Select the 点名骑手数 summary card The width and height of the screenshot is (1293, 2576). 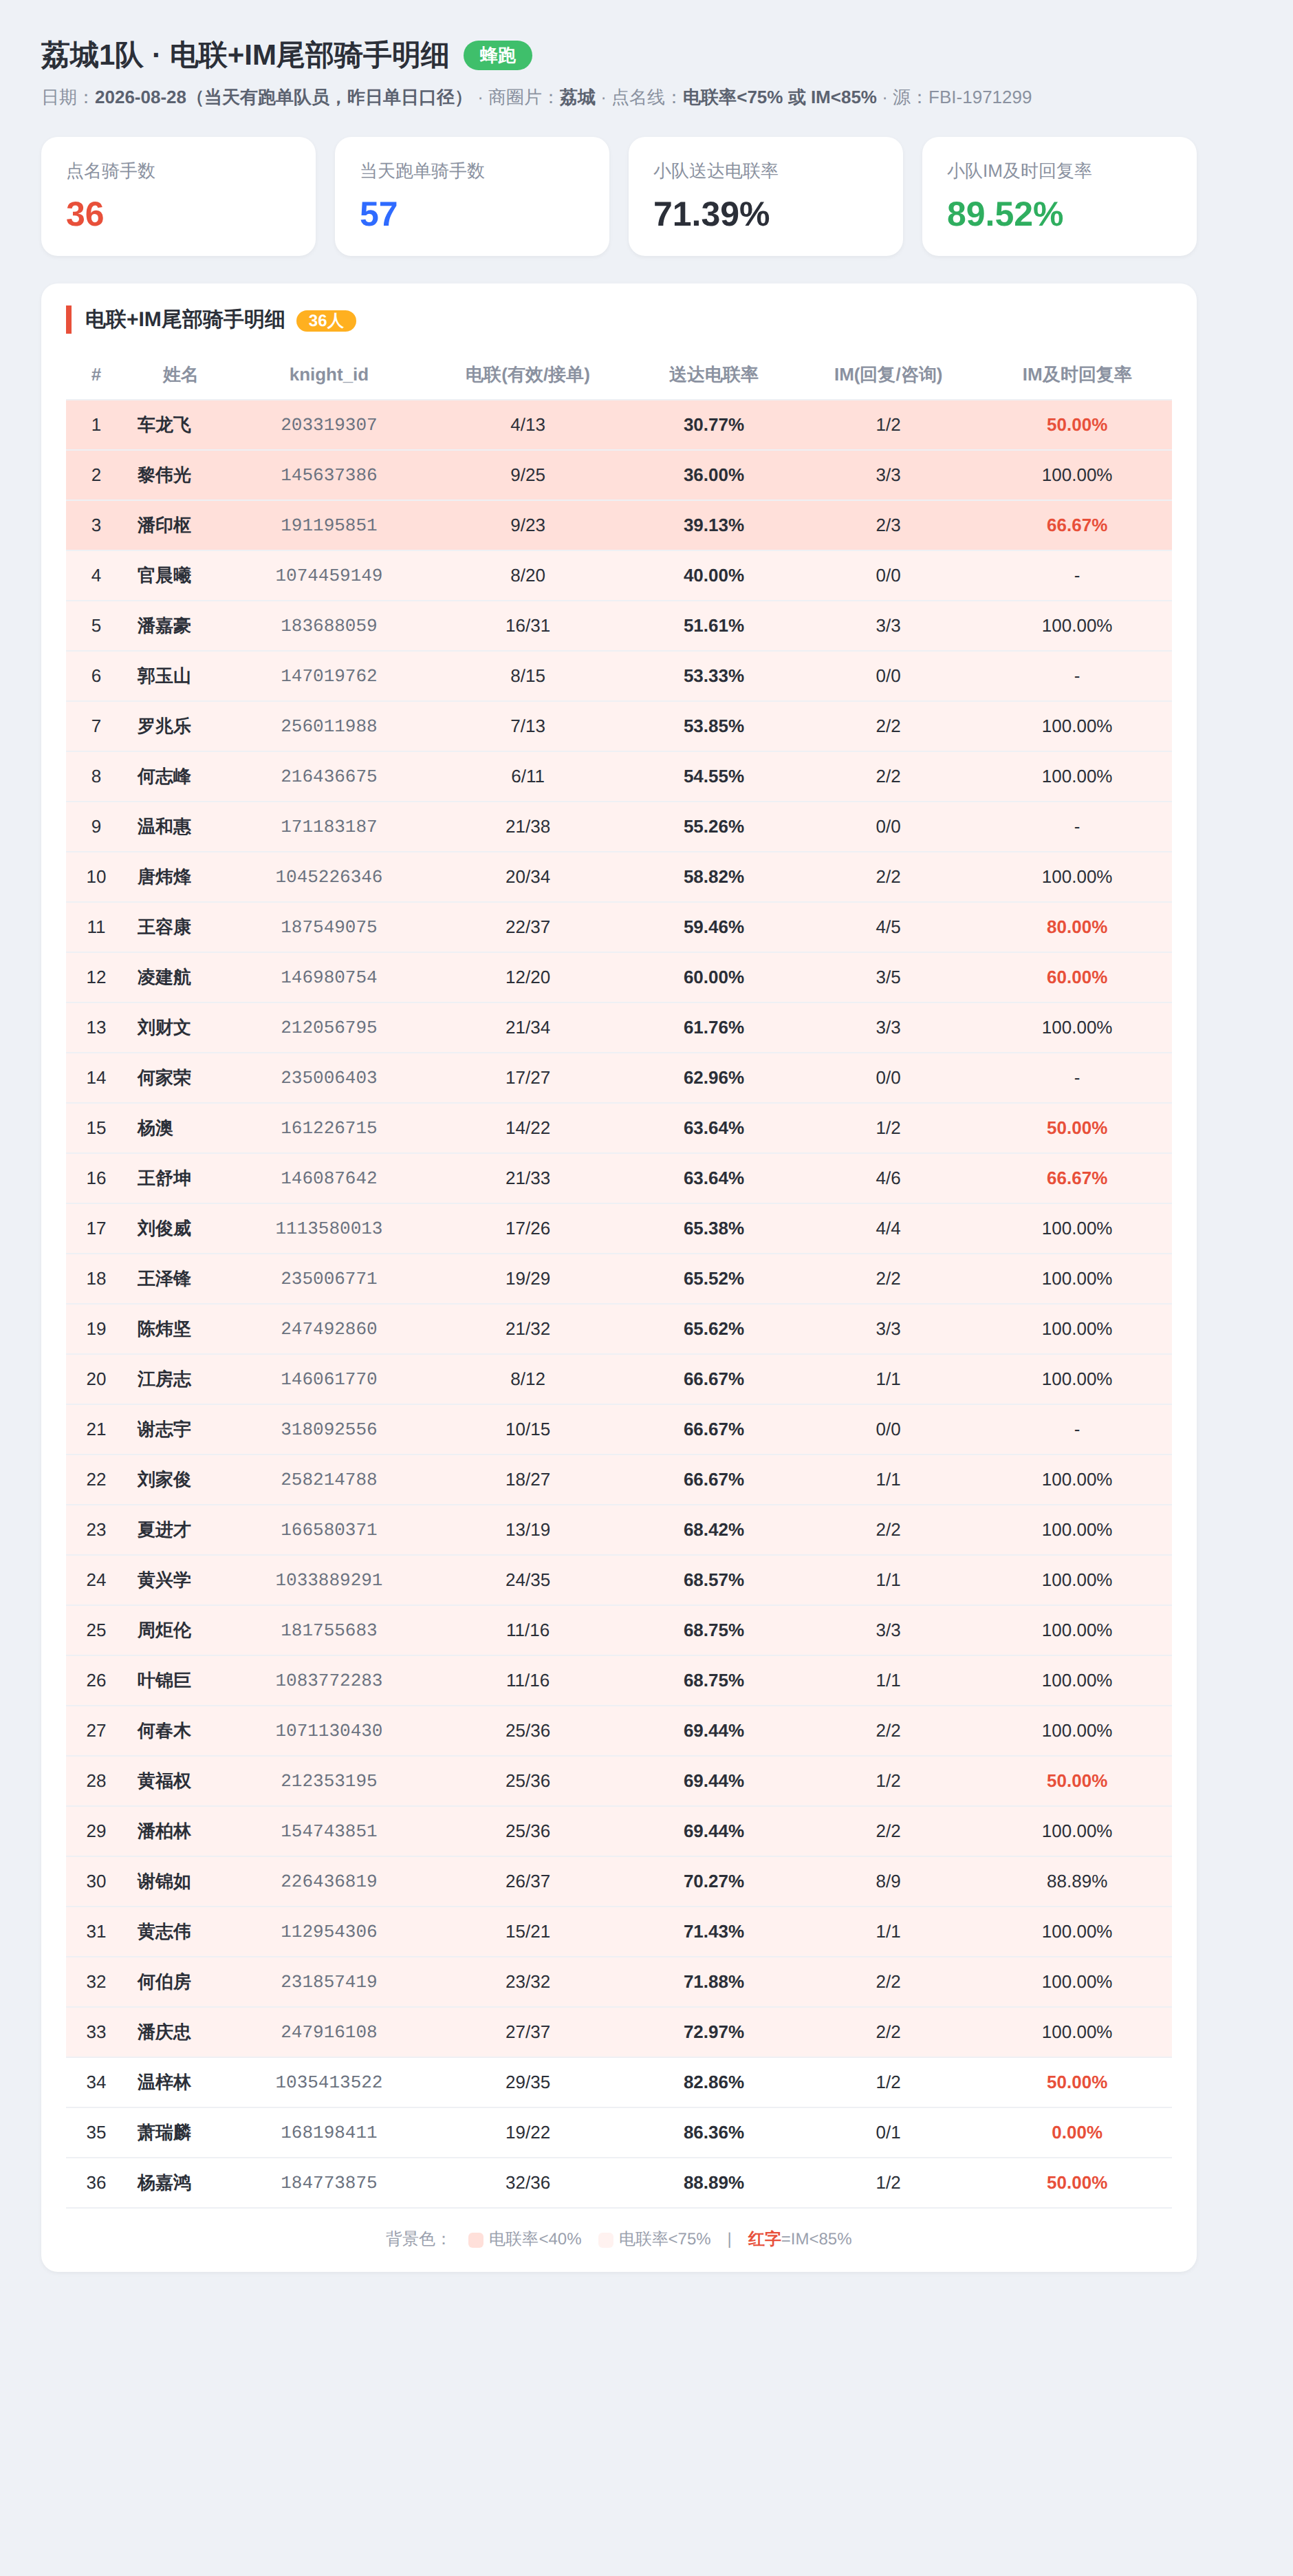tap(179, 197)
